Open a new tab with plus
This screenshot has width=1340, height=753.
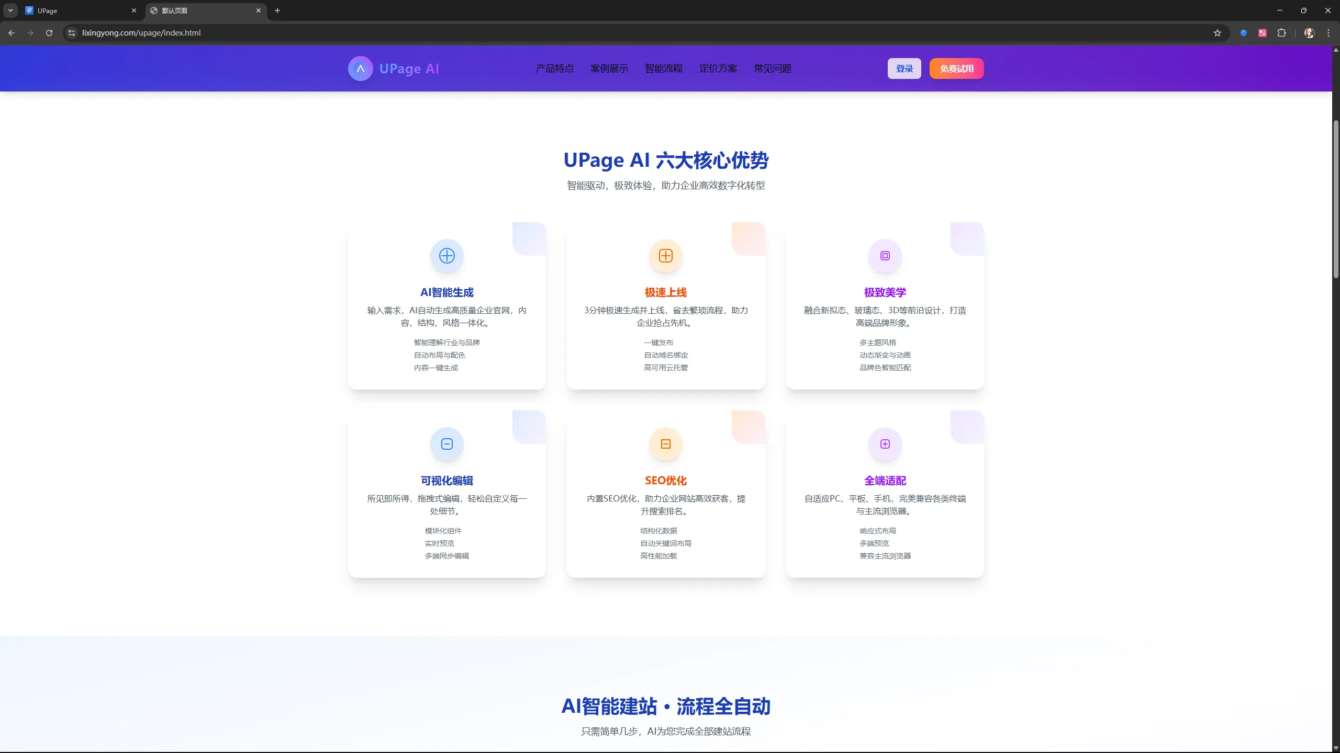pyautogui.click(x=277, y=10)
